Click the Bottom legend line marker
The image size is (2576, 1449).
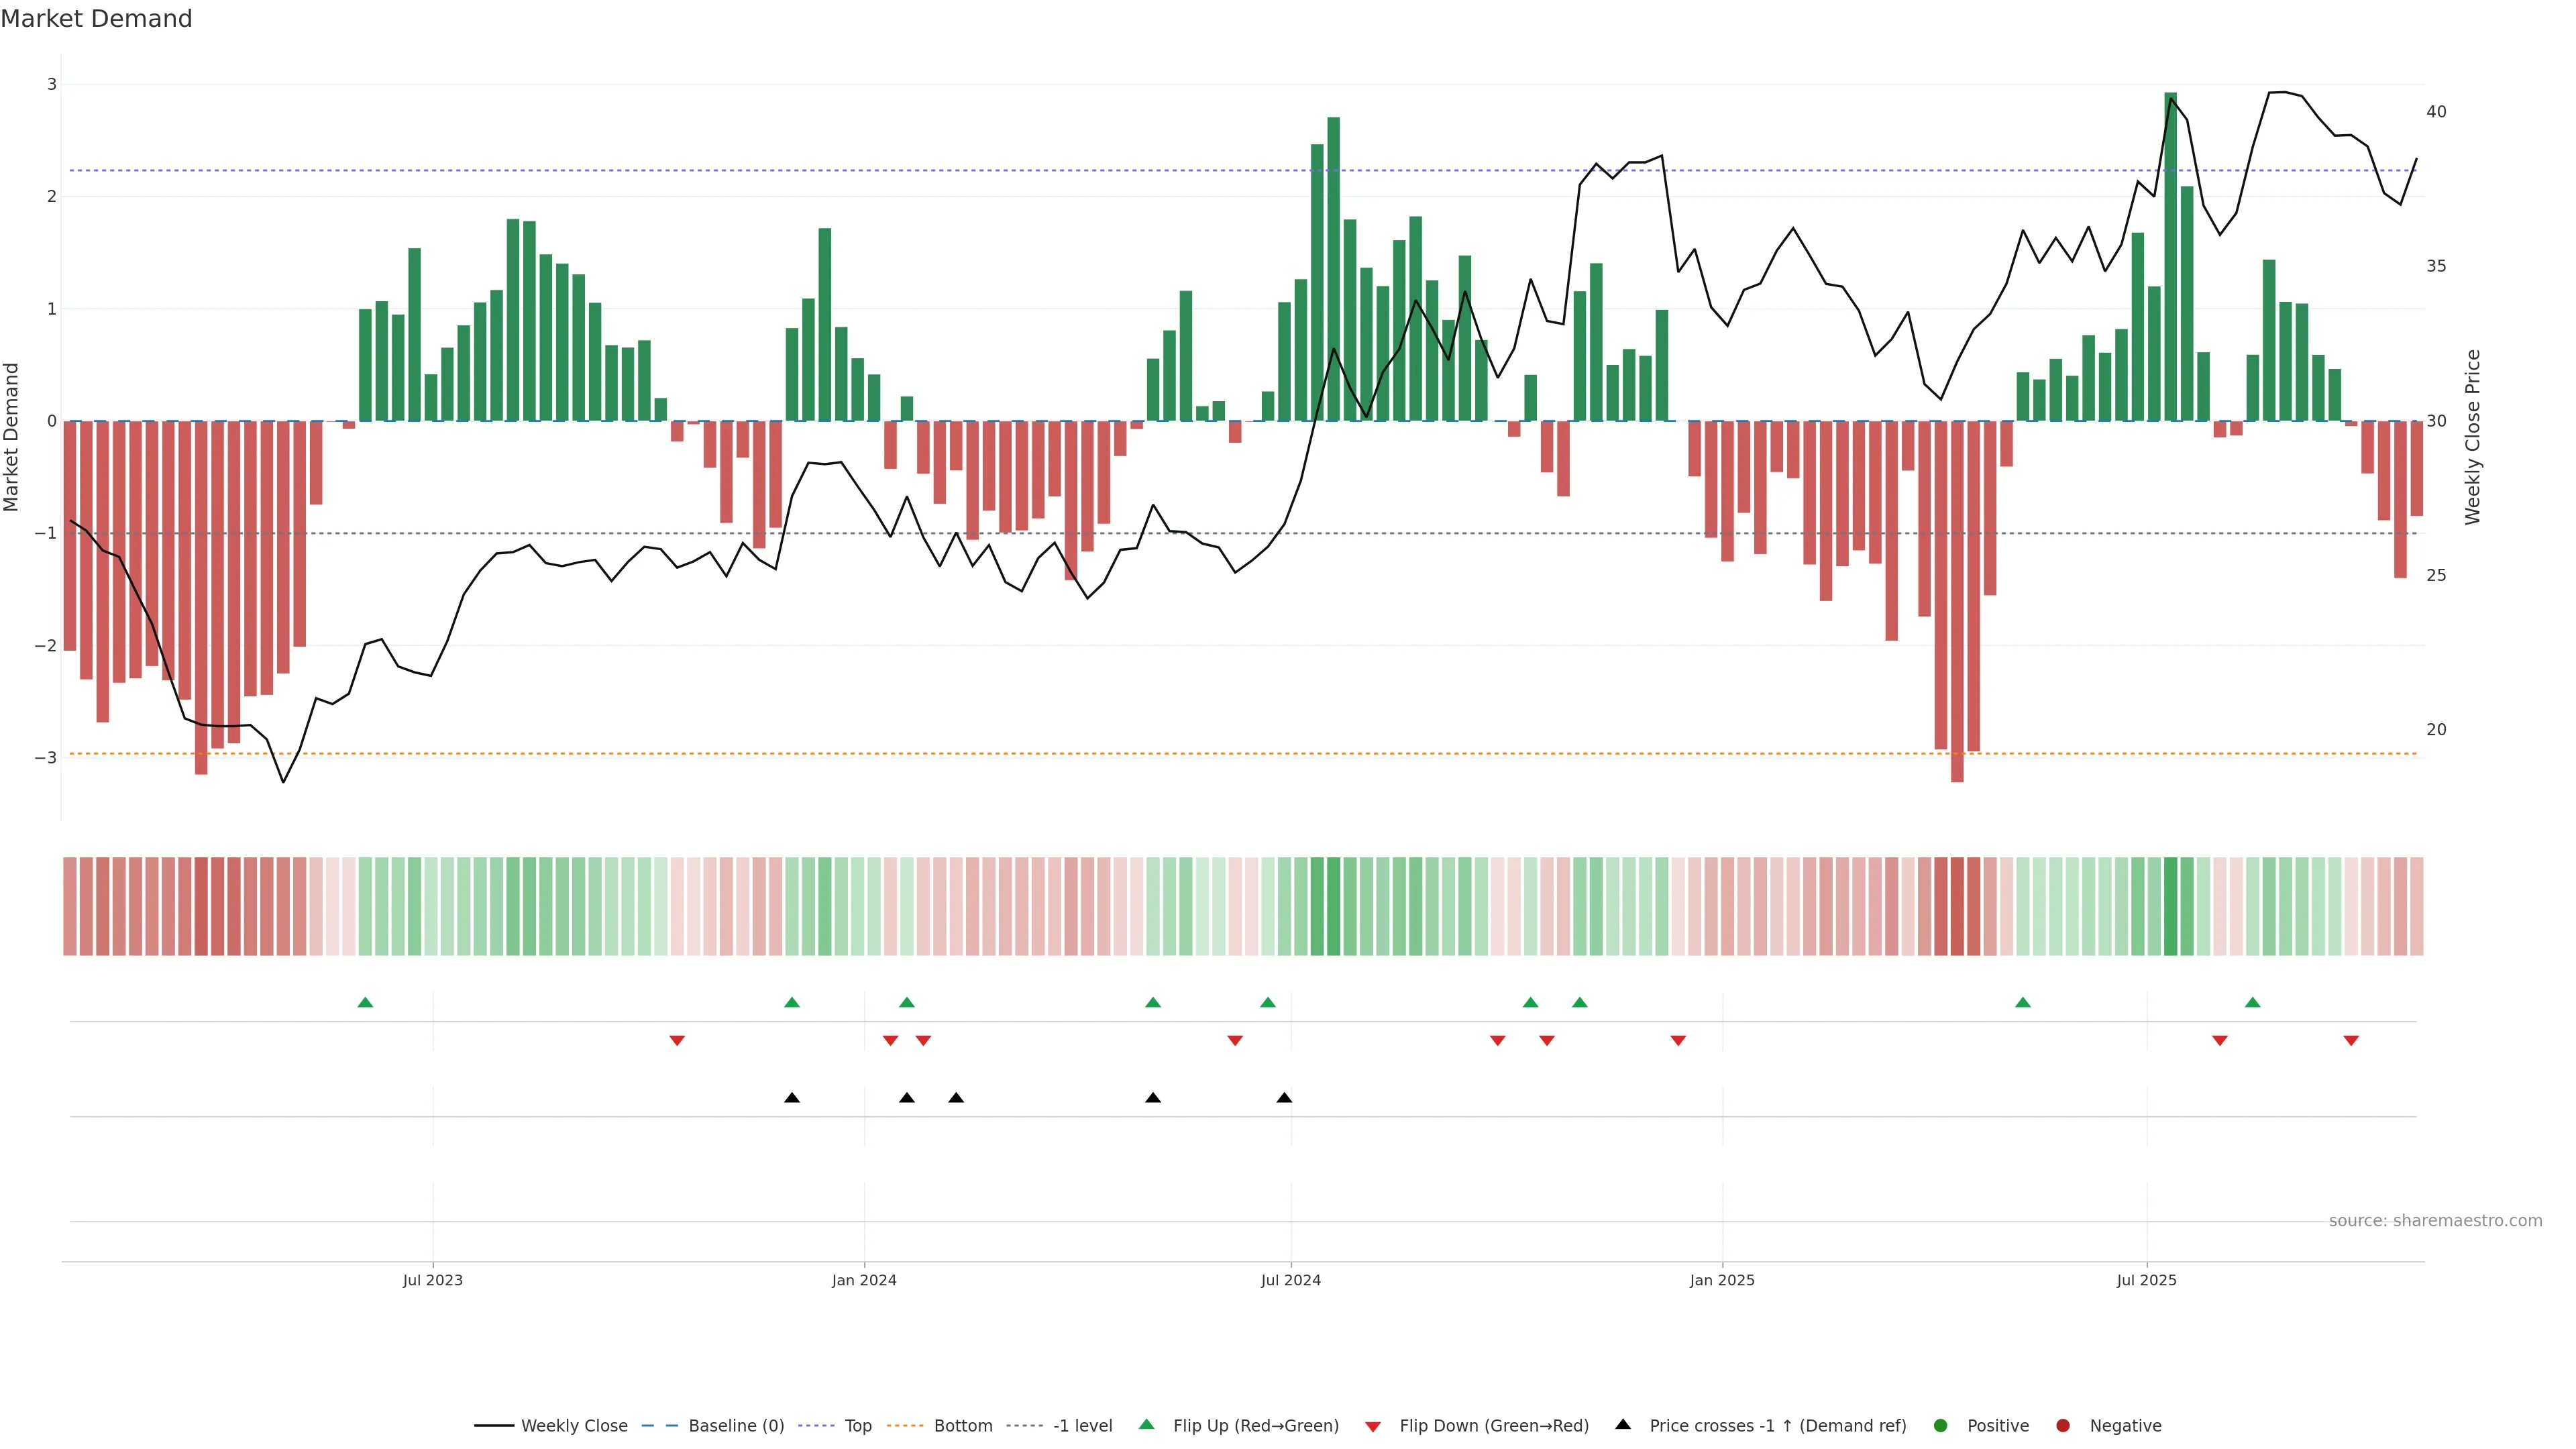(905, 1425)
